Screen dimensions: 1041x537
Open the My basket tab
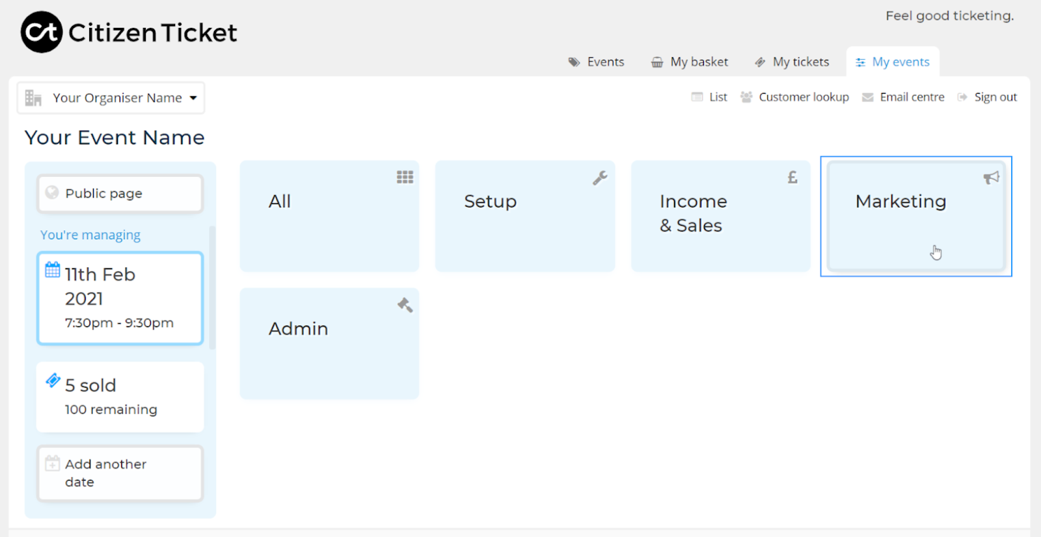[x=690, y=62]
